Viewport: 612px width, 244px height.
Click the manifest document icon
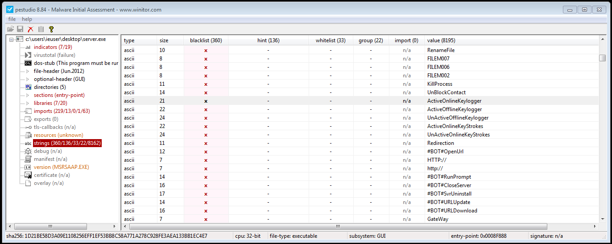point(28,159)
